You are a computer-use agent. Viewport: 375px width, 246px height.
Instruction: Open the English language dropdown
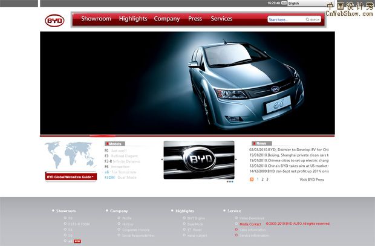(x=307, y=4)
